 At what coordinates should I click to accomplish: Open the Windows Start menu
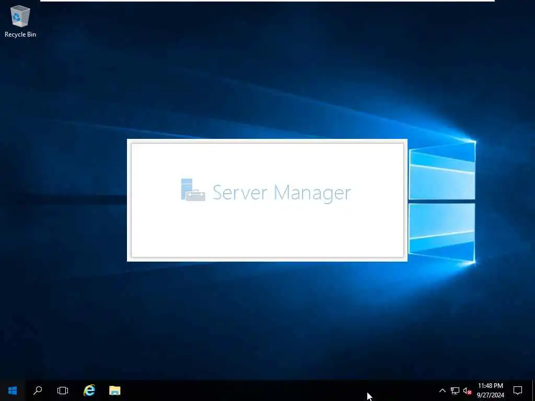[x=13, y=391]
